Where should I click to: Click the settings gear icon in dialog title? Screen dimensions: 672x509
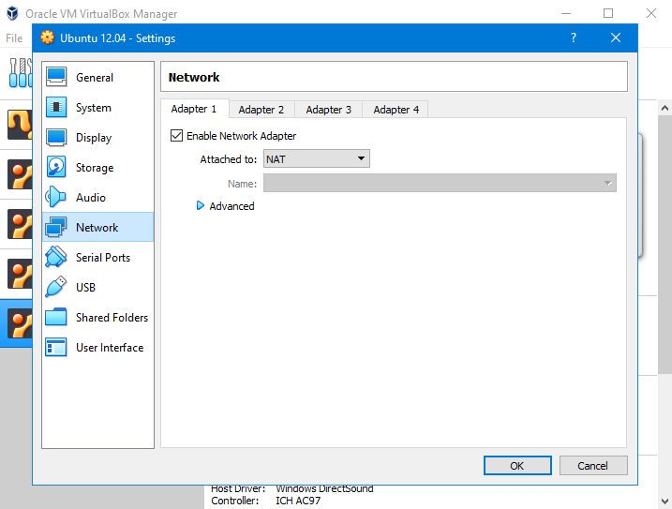click(47, 37)
